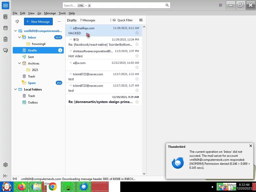Open the Address Book space

coord(5,17)
